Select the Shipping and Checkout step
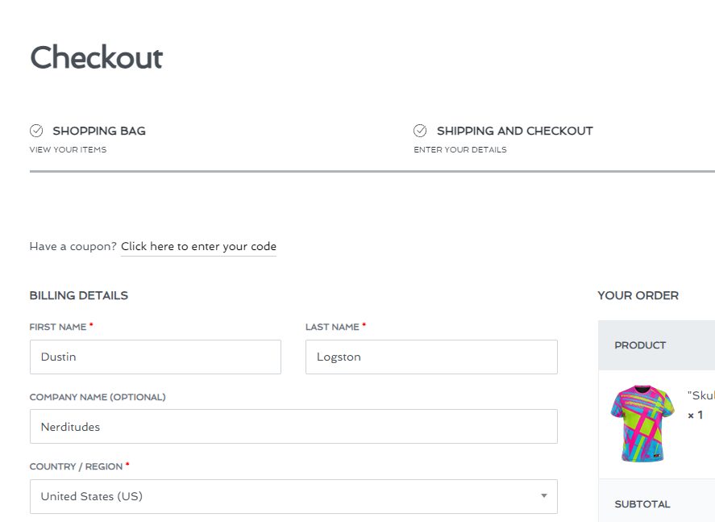 [x=514, y=131]
